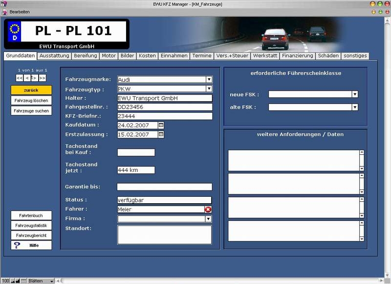Open the Termine tab
This screenshot has width=391, height=284.
[x=202, y=56]
